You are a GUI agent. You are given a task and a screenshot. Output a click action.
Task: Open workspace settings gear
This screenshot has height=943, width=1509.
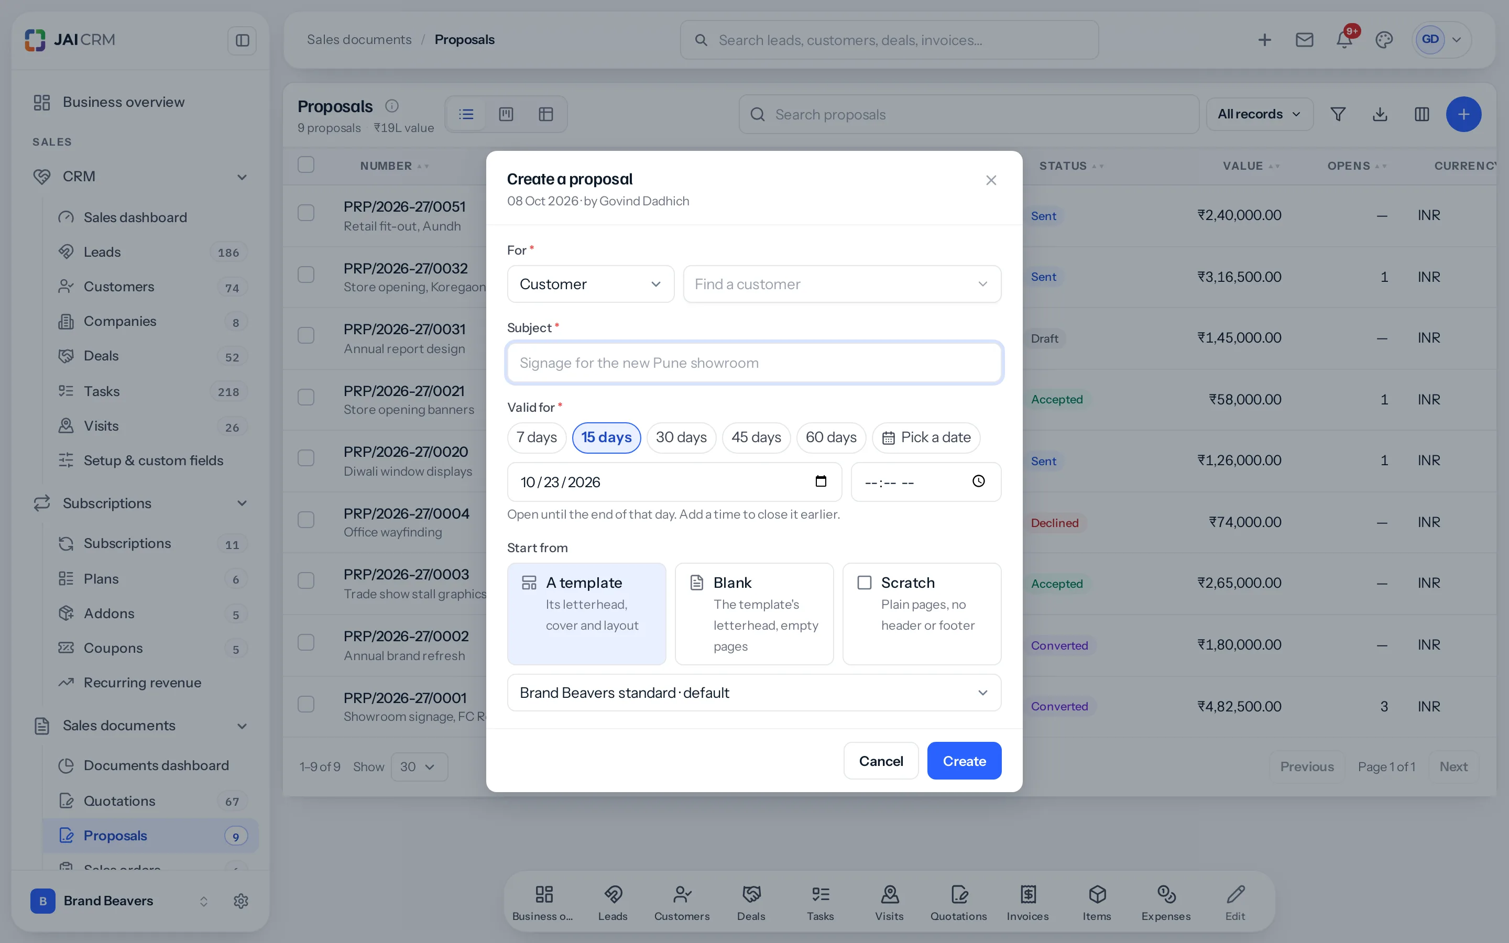pyautogui.click(x=240, y=901)
